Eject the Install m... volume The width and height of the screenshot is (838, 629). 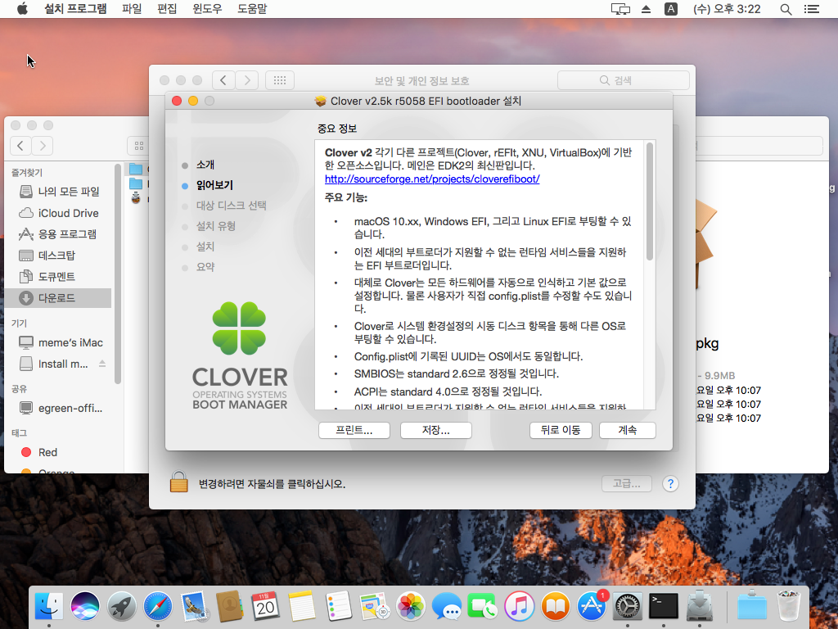point(102,364)
